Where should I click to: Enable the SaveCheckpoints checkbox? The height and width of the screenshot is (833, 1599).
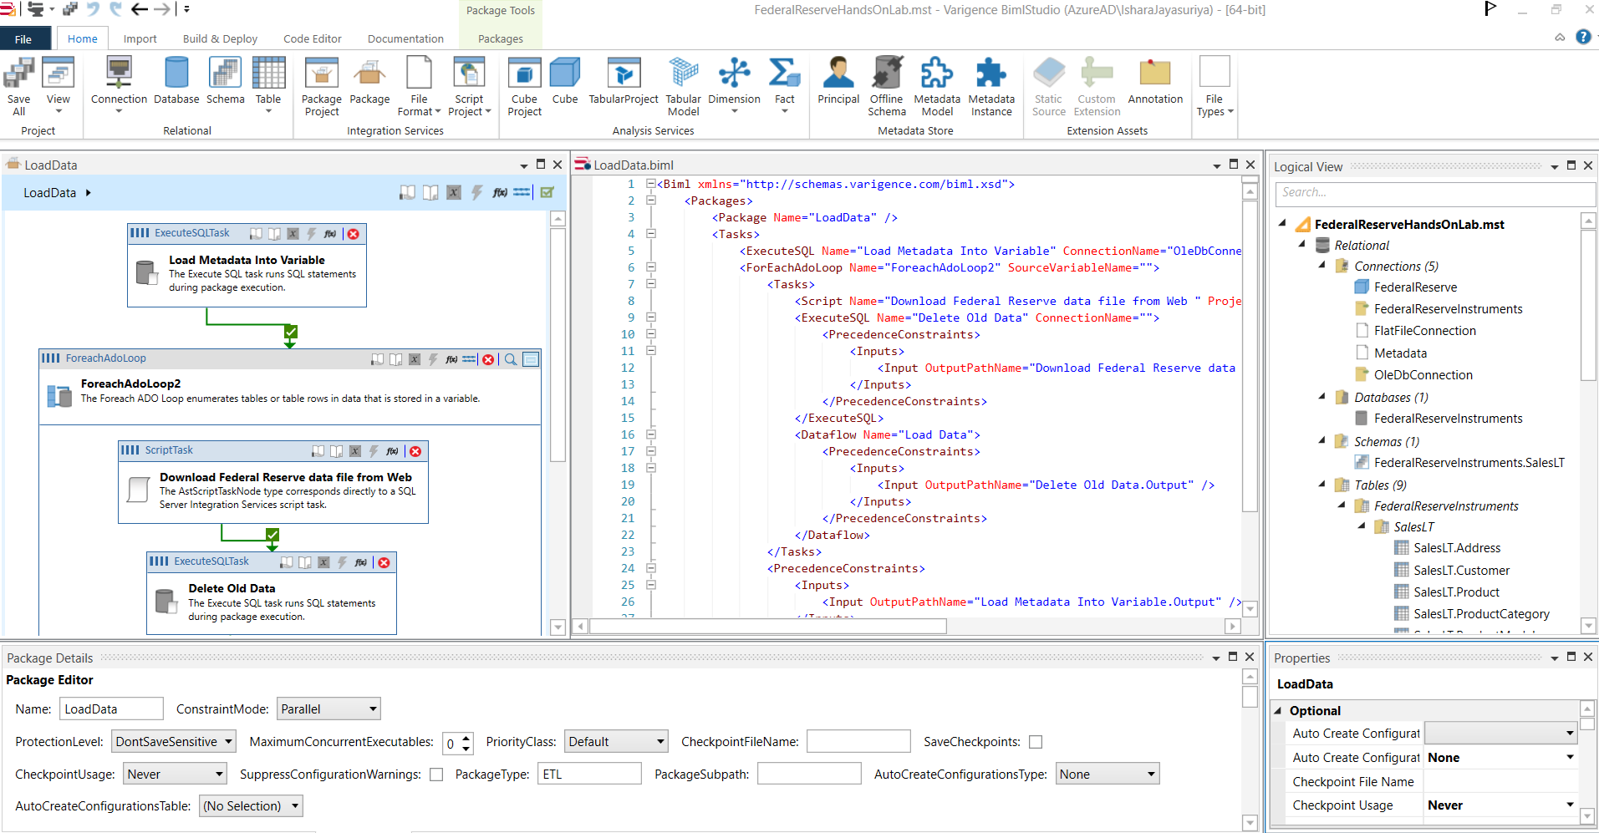[1035, 741]
